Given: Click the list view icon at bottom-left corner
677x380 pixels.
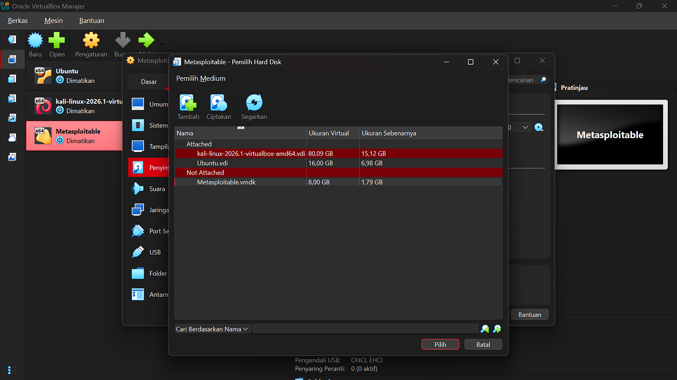Looking at the screenshot, I should pyautogui.click(x=13, y=370).
